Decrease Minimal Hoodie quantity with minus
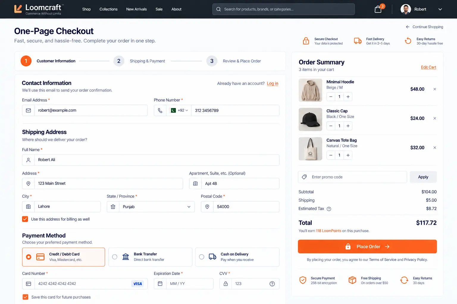This screenshot has height=304, width=457. (x=331, y=97)
